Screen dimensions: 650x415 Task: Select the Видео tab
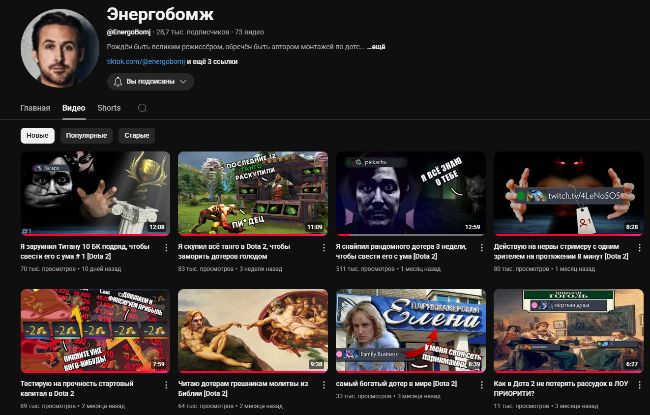pyautogui.click(x=74, y=108)
